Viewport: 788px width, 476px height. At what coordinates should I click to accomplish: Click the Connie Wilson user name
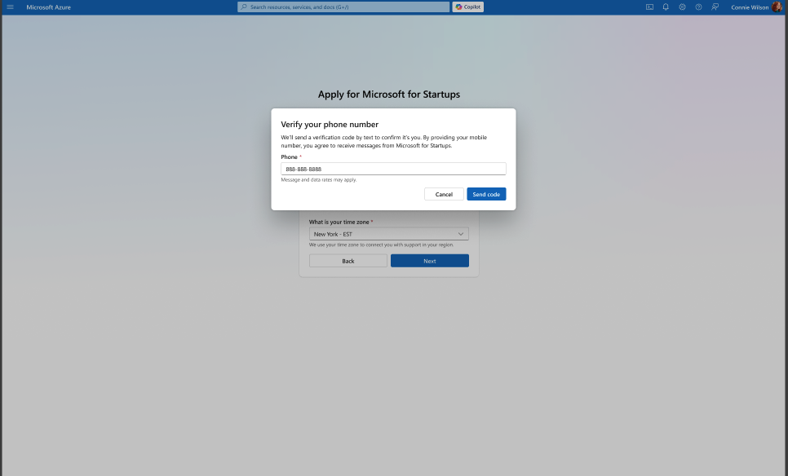click(750, 7)
